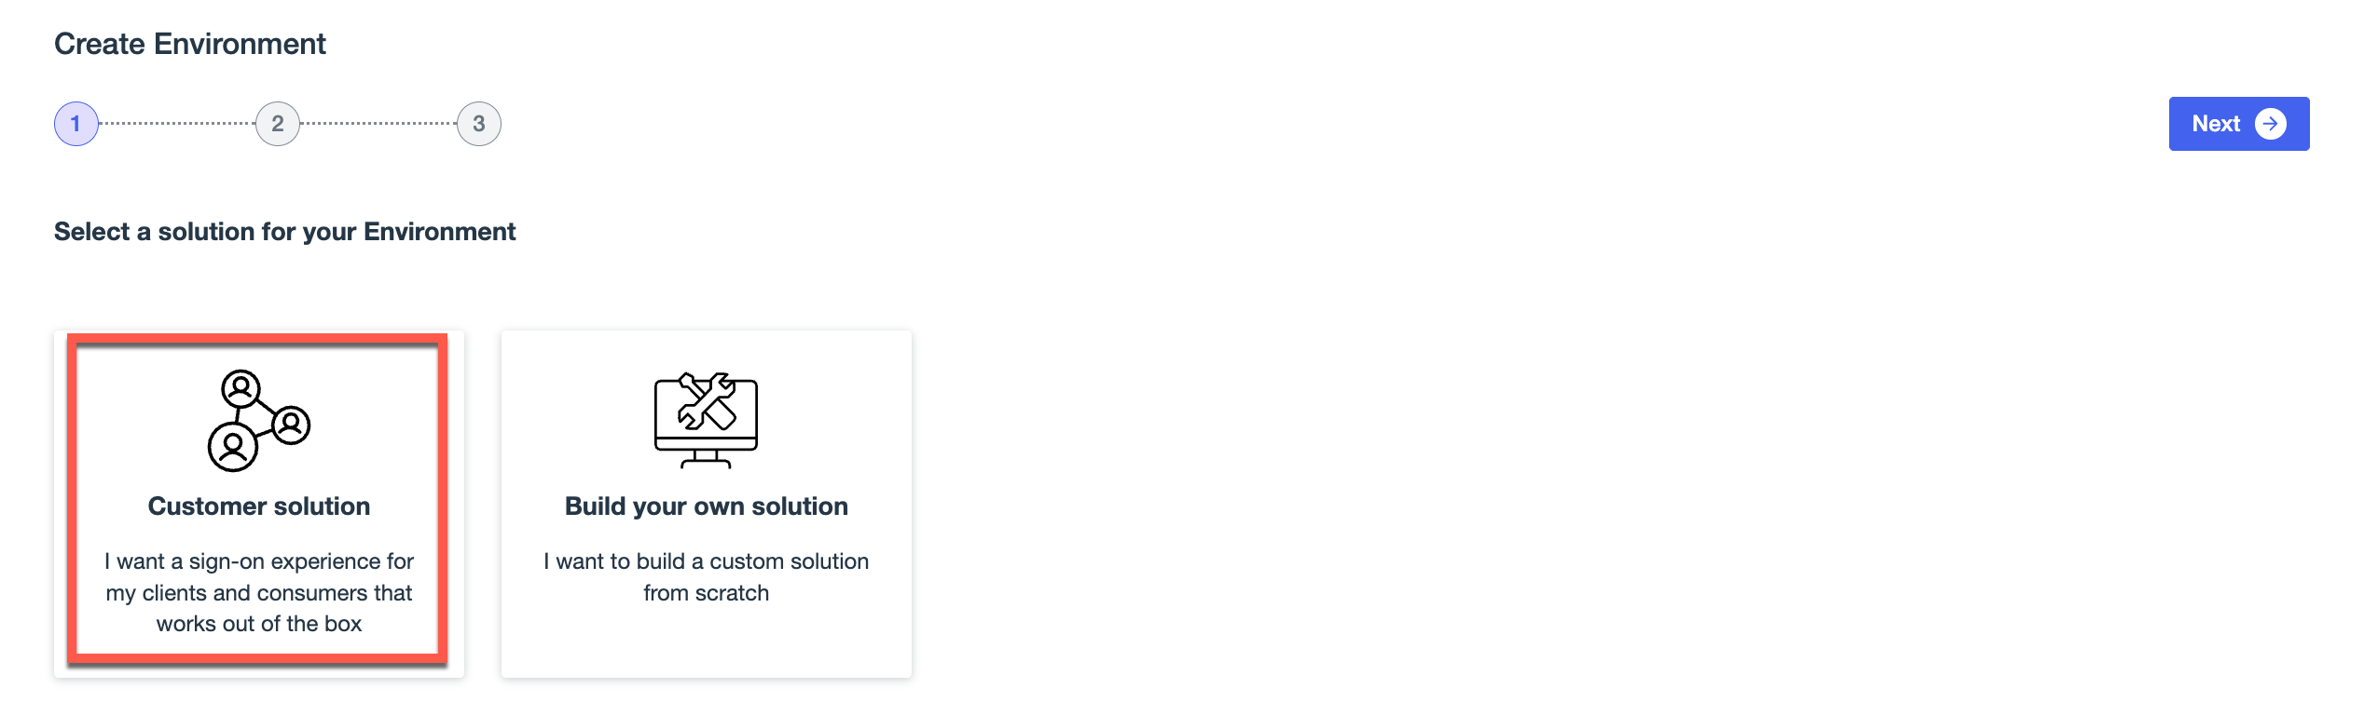Viewport: 2364px width, 702px height.
Task: Select the Customer solution card title
Action: [259, 506]
